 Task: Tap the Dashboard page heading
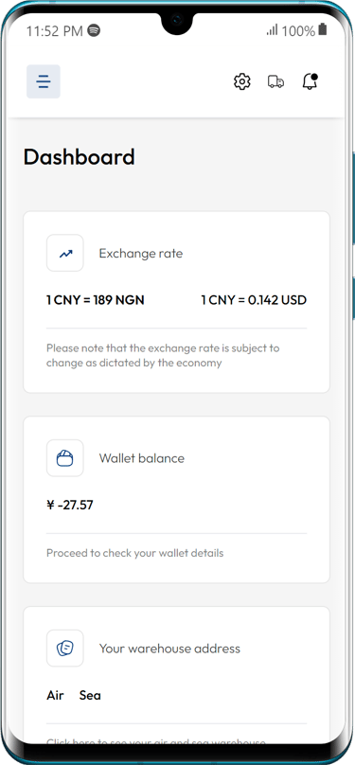(x=79, y=157)
